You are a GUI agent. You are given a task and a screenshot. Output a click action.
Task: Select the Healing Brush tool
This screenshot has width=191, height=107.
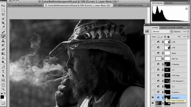point(3,32)
